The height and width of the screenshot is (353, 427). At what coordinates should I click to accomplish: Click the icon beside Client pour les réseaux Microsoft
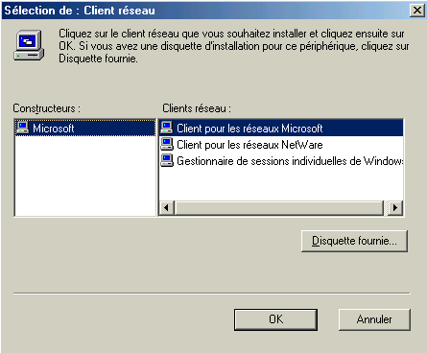167,128
